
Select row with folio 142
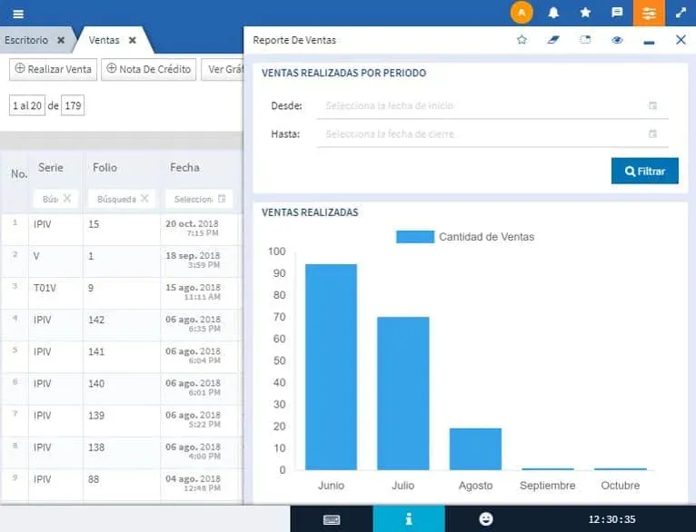coord(121,325)
